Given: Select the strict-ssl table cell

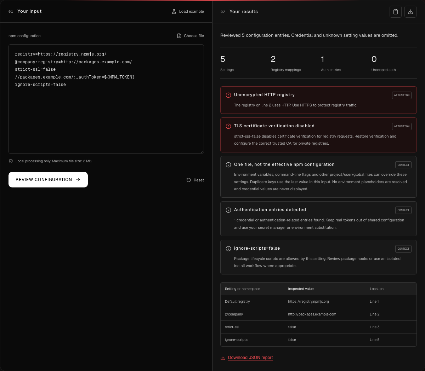Looking at the screenshot, I should (232, 327).
